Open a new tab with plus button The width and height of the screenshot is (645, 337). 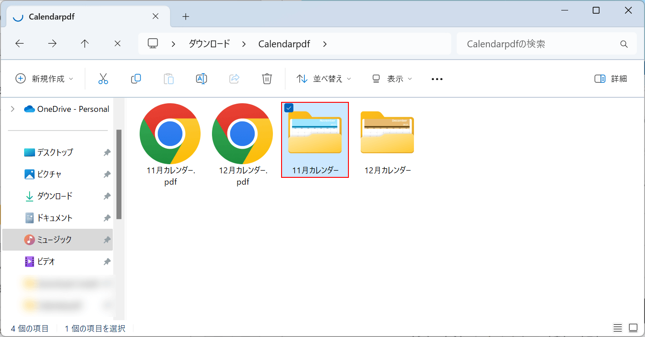pyautogui.click(x=186, y=17)
